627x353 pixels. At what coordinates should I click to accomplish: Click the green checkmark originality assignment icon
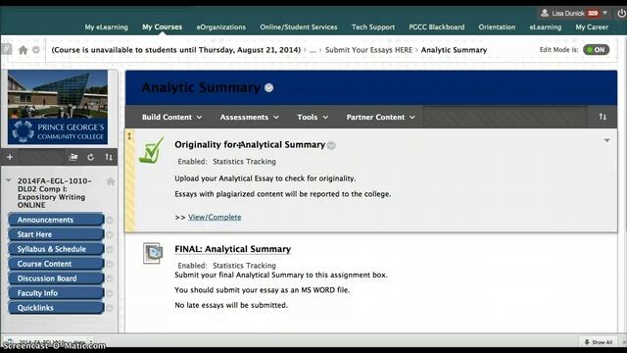click(x=152, y=150)
